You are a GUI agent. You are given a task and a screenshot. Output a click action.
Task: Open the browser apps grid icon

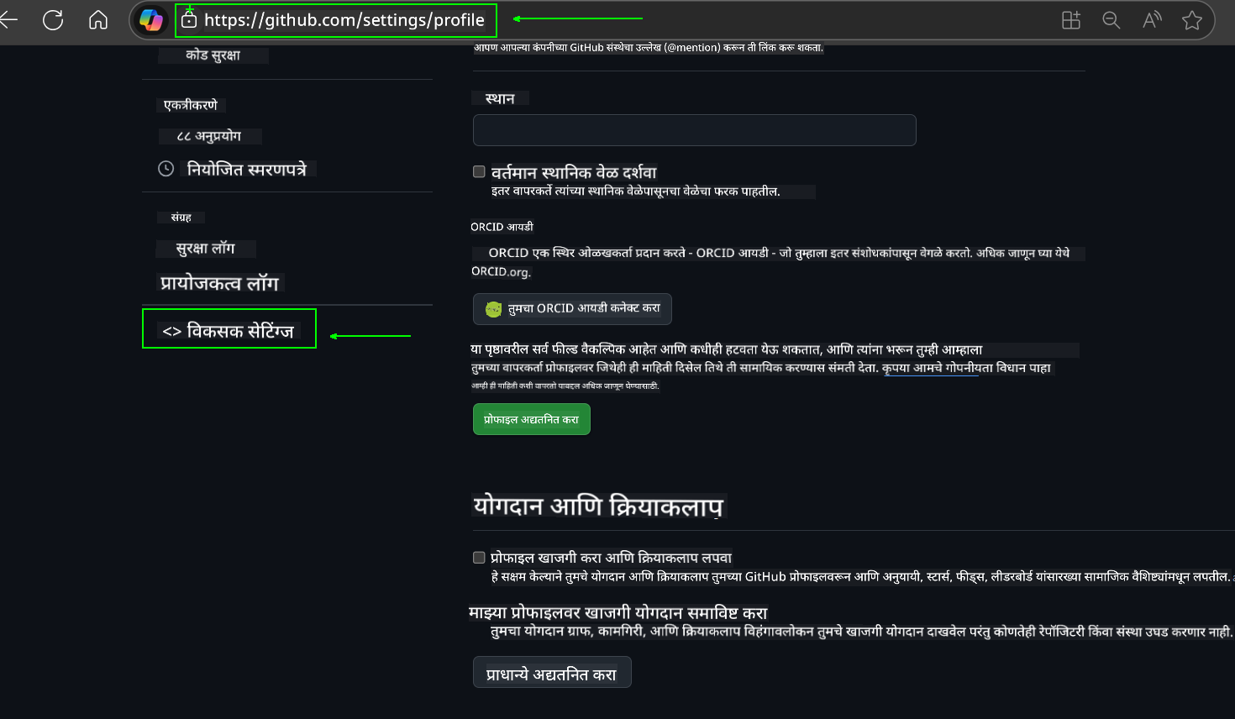1071,20
